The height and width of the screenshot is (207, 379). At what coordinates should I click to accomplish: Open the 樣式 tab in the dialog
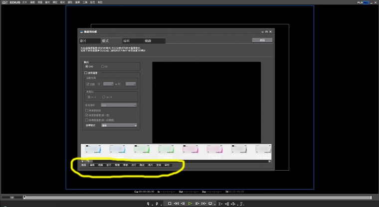click(111, 41)
